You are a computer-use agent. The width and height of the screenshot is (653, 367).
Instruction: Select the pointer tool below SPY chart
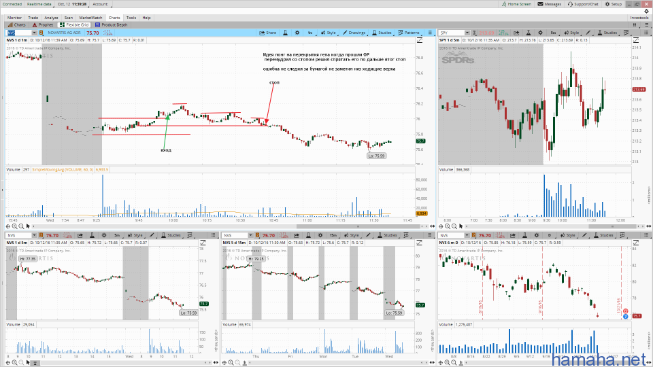click(461, 226)
